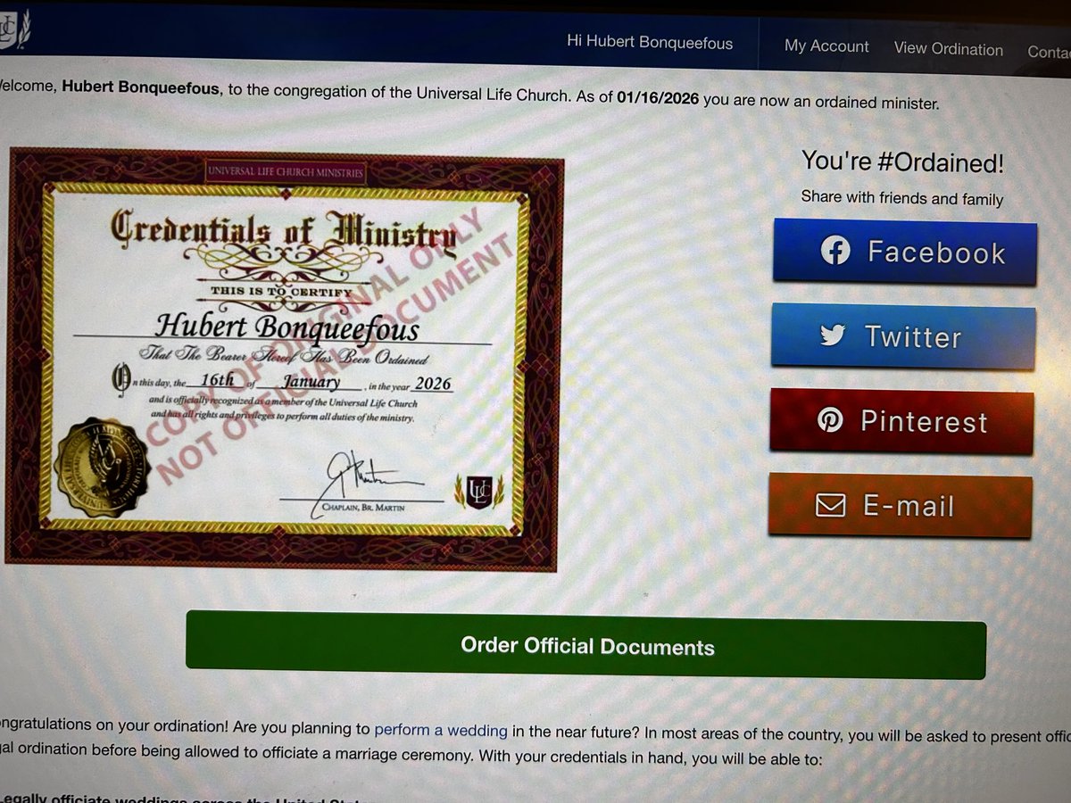Viewport: 1071px width, 803px height.
Task: Click the ULC logo in header
Action: click(x=12, y=32)
